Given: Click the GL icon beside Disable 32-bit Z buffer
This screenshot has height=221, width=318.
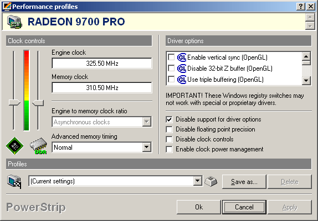Looking at the screenshot, I should point(182,69).
